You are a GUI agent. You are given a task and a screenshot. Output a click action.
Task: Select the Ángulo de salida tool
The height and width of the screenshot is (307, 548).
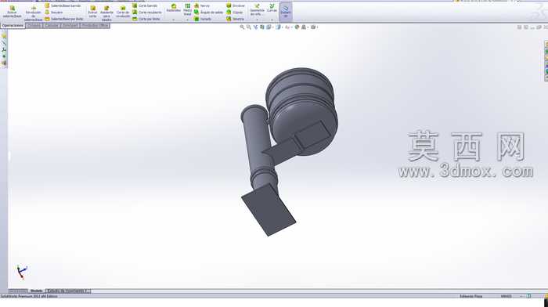point(209,13)
